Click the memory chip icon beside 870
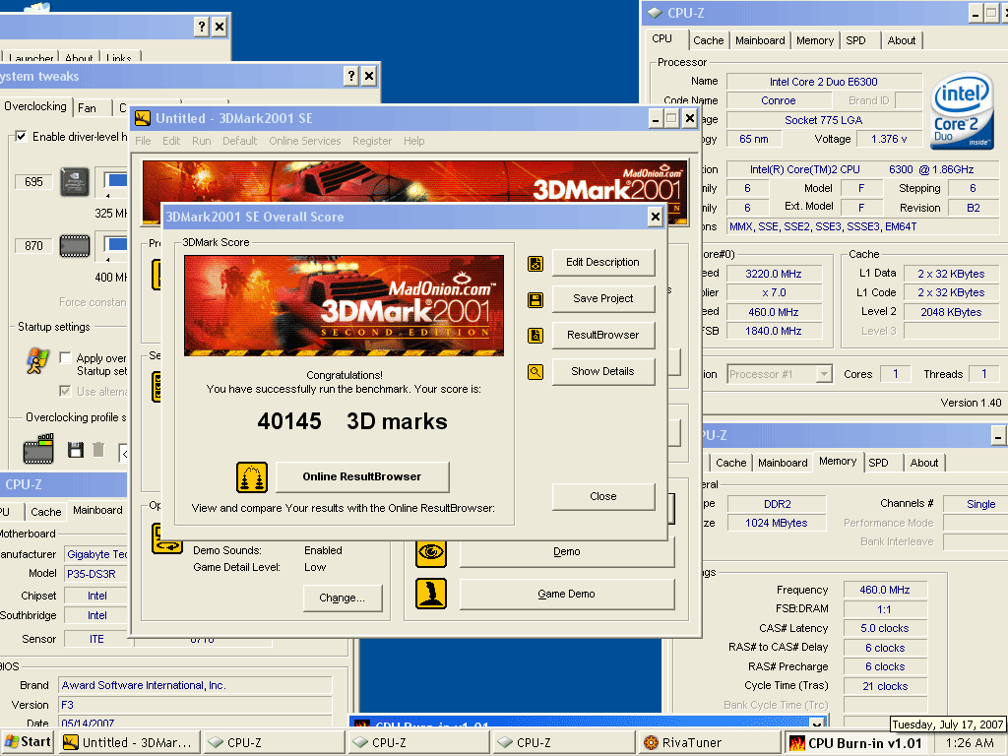Viewport: 1008px width, 756px height. [x=75, y=245]
